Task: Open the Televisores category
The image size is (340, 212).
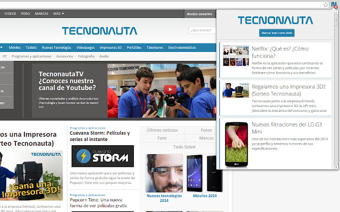Action: [155, 47]
